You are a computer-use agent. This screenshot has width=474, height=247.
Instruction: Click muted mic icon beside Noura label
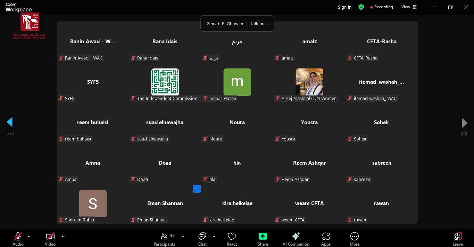coord(205,139)
